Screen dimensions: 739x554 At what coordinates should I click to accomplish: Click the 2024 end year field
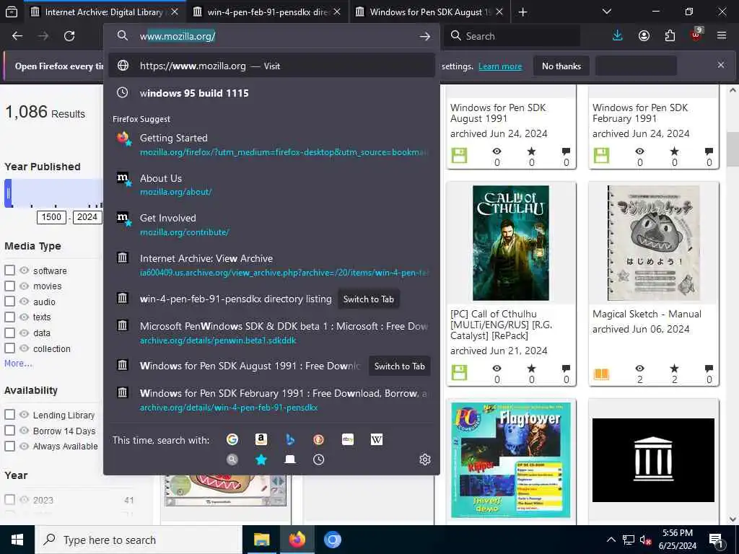tap(87, 217)
